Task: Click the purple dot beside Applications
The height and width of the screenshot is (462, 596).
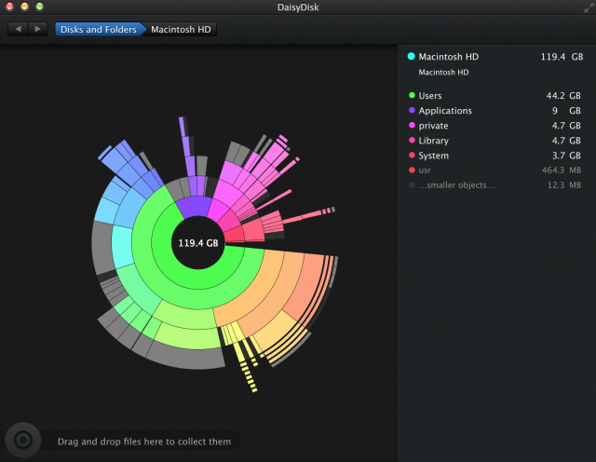Action: tap(412, 110)
